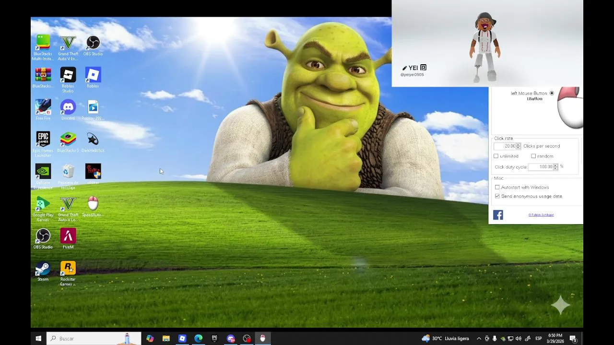This screenshot has width=614, height=345.
Task: Select BlueStacks 5 desktop icon
Action: pyautogui.click(x=68, y=142)
